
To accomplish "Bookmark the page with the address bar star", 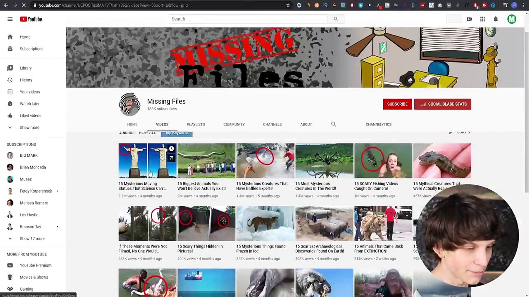I will pyautogui.click(x=288, y=5).
